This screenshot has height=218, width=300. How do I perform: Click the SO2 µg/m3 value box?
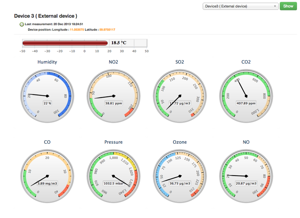click(180, 103)
